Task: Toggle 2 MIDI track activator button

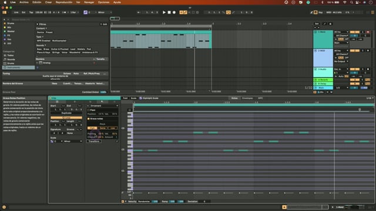Action: 354,50
